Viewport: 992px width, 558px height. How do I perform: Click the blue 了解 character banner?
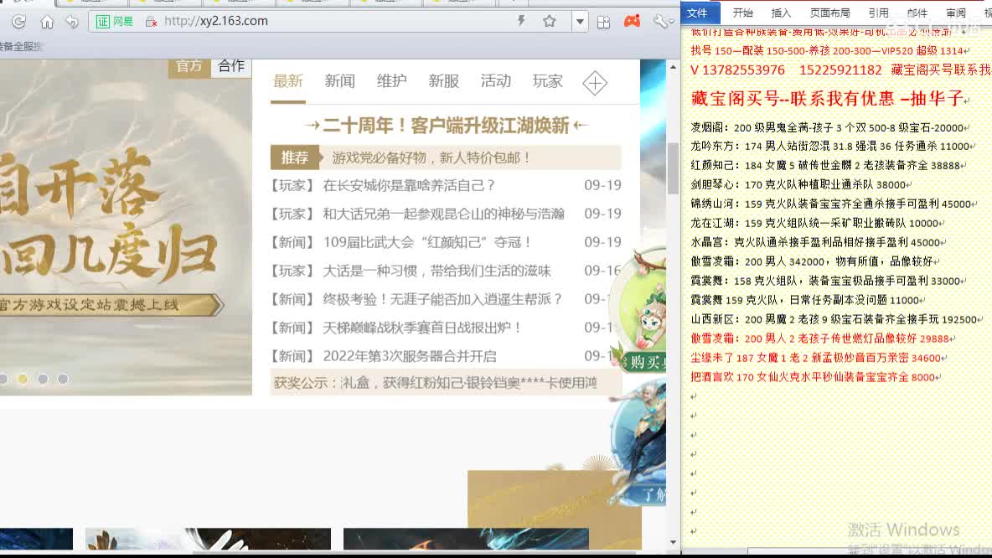638,443
